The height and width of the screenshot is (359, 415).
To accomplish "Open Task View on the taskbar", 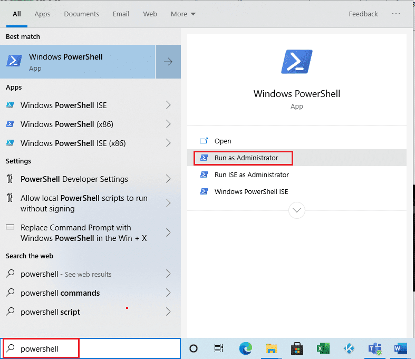I will click(219, 348).
